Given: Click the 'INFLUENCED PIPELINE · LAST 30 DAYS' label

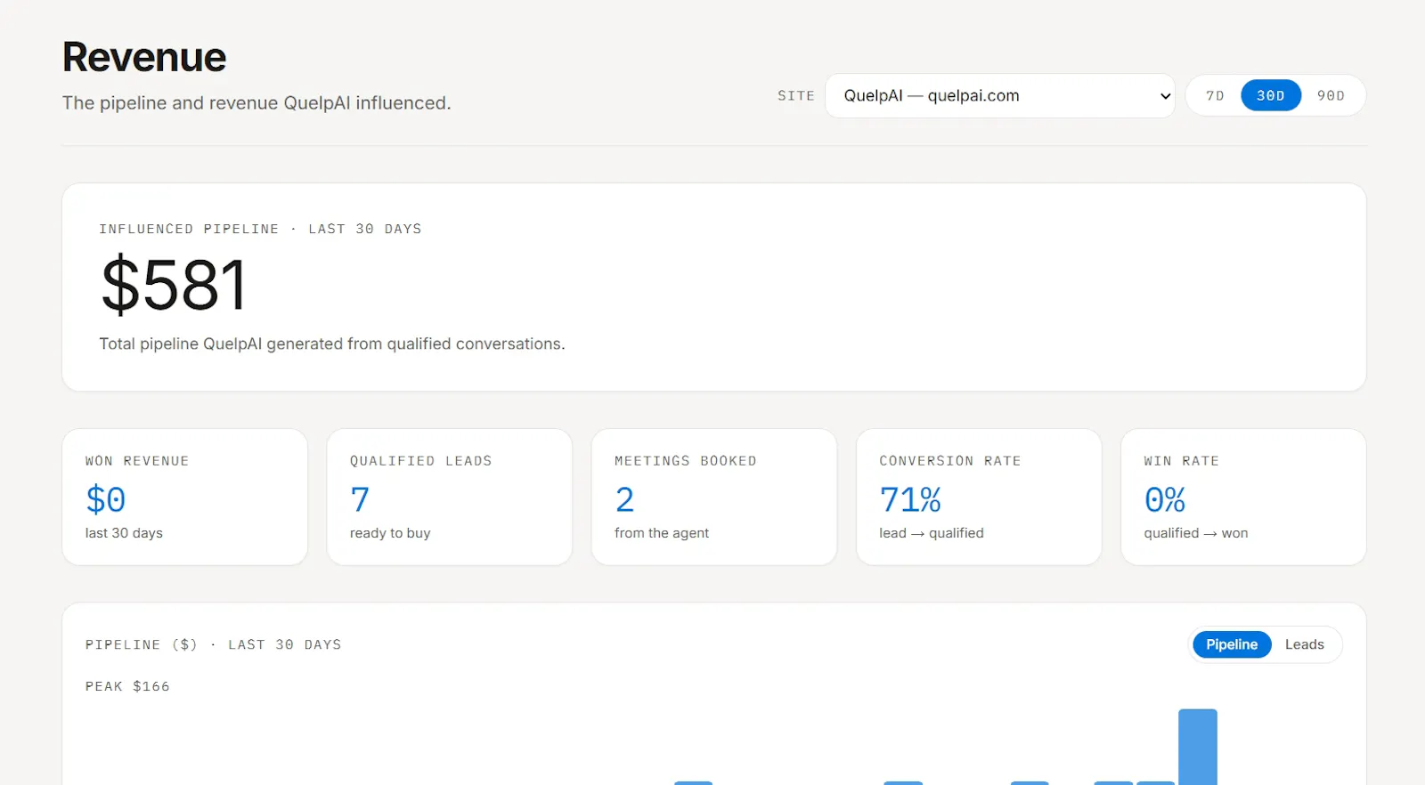Looking at the screenshot, I should [x=260, y=229].
